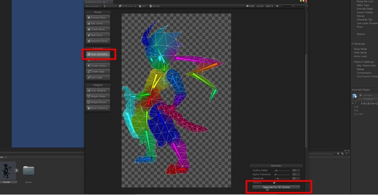Image resolution: width=378 pixels, height=195 pixels.
Task: Click the Filter Mode label
Action: 360,53
